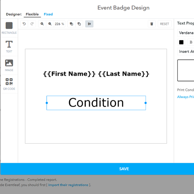Screen dimensions: 194x194
Task: Insert a QR Code element
Action: pyautogui.click(x=9, y=83)
